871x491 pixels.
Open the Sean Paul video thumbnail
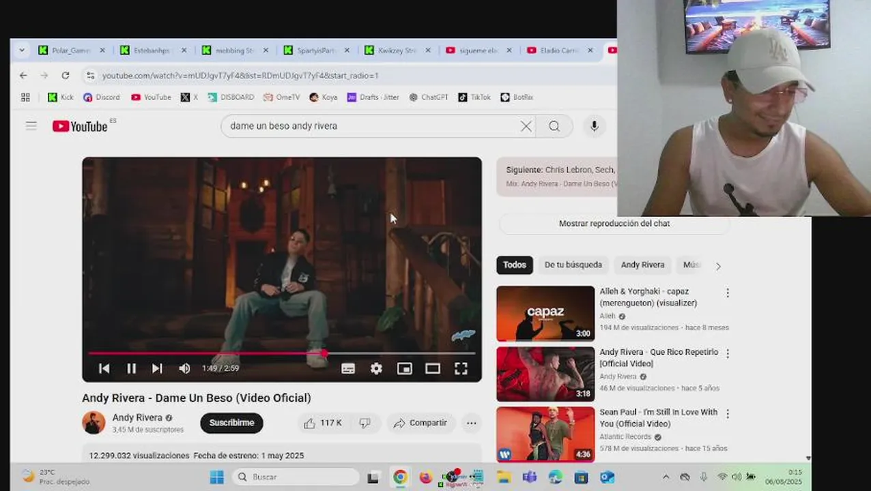(x=545, y=434)
